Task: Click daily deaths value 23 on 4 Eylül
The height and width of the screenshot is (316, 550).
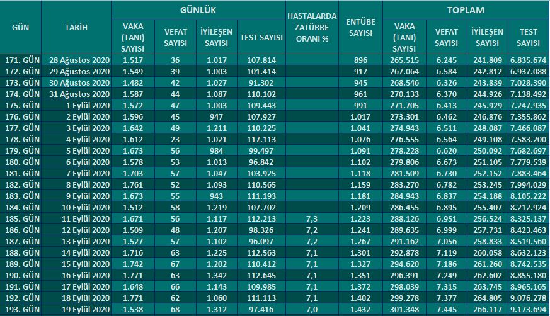Action: tap(175, 140)
